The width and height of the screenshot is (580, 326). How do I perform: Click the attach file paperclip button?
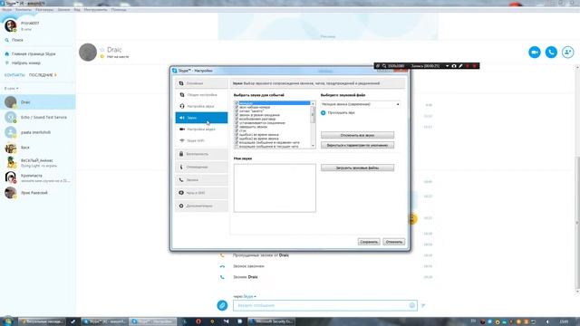pyautogui.click(x=222, y=305)
